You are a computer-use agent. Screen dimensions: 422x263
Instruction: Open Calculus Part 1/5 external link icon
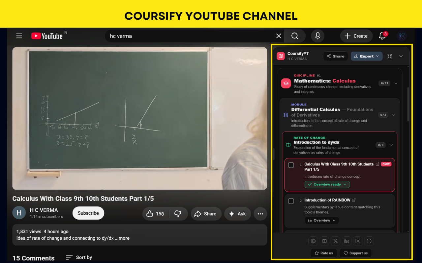coord(377,164)
